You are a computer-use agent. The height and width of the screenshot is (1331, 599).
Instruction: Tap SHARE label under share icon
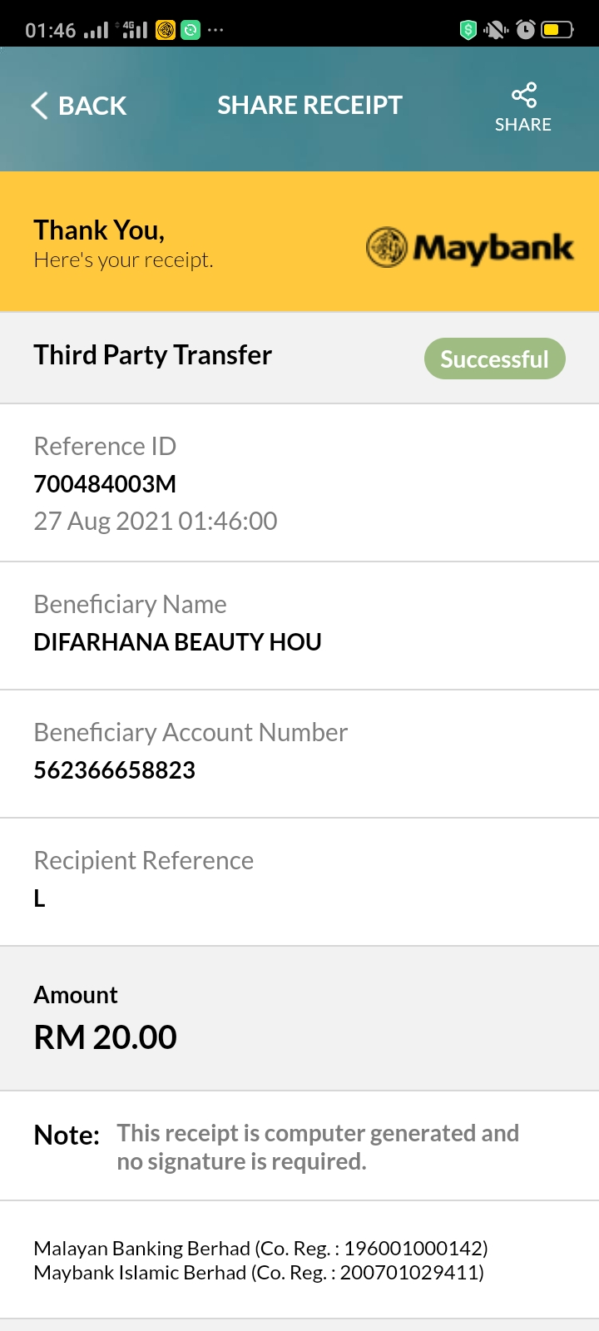[523, 125]
